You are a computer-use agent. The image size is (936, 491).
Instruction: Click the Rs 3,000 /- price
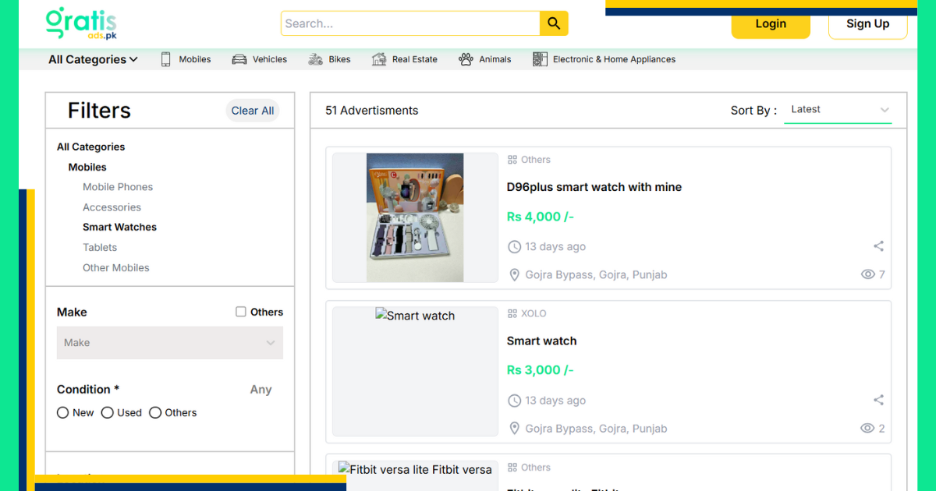541,371
